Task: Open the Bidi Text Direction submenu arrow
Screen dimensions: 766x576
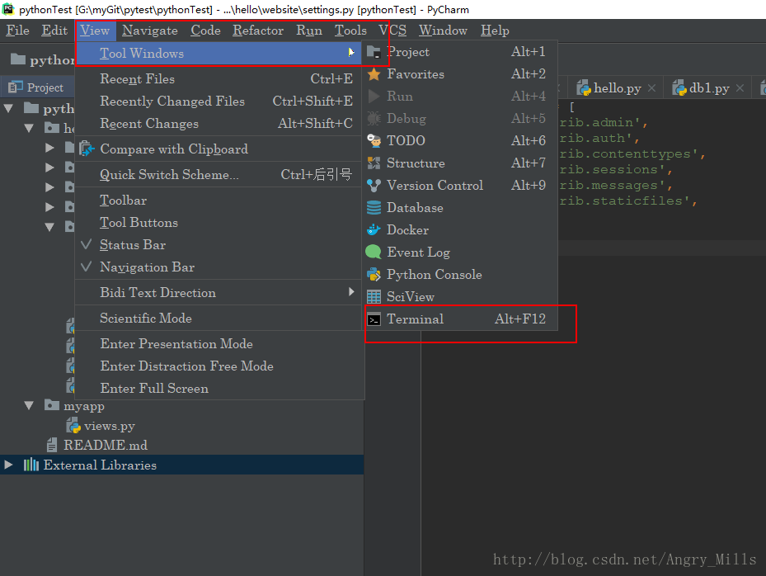Action: tap(351, 292)
